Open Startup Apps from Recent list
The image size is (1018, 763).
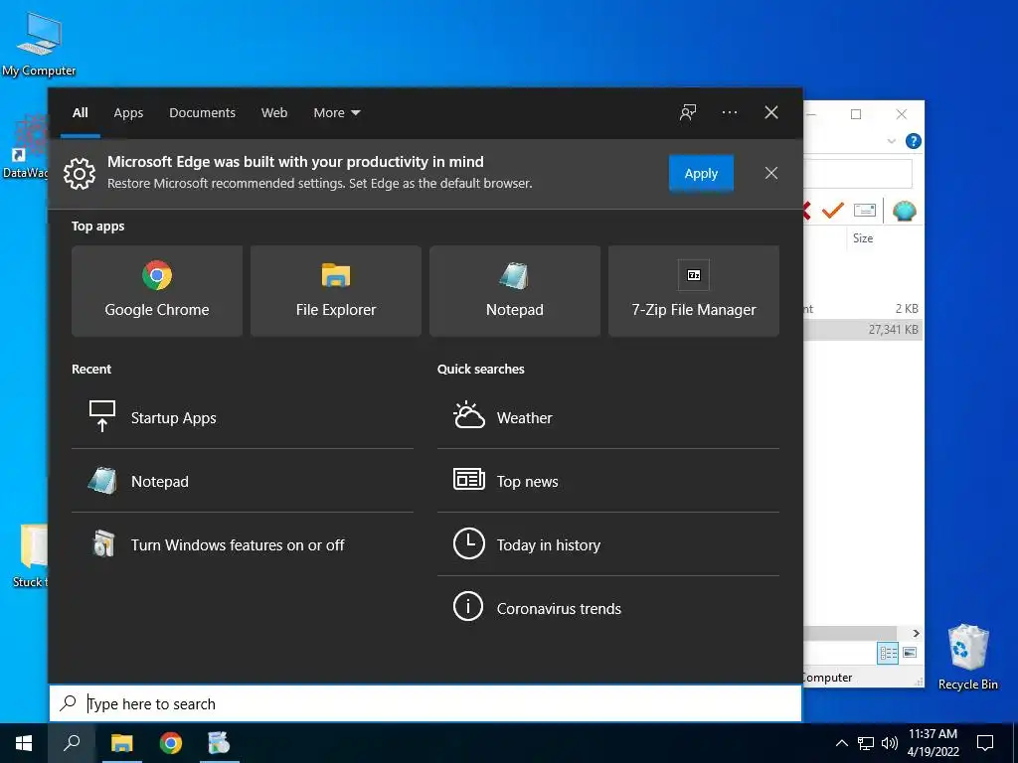tap(243, 417)
